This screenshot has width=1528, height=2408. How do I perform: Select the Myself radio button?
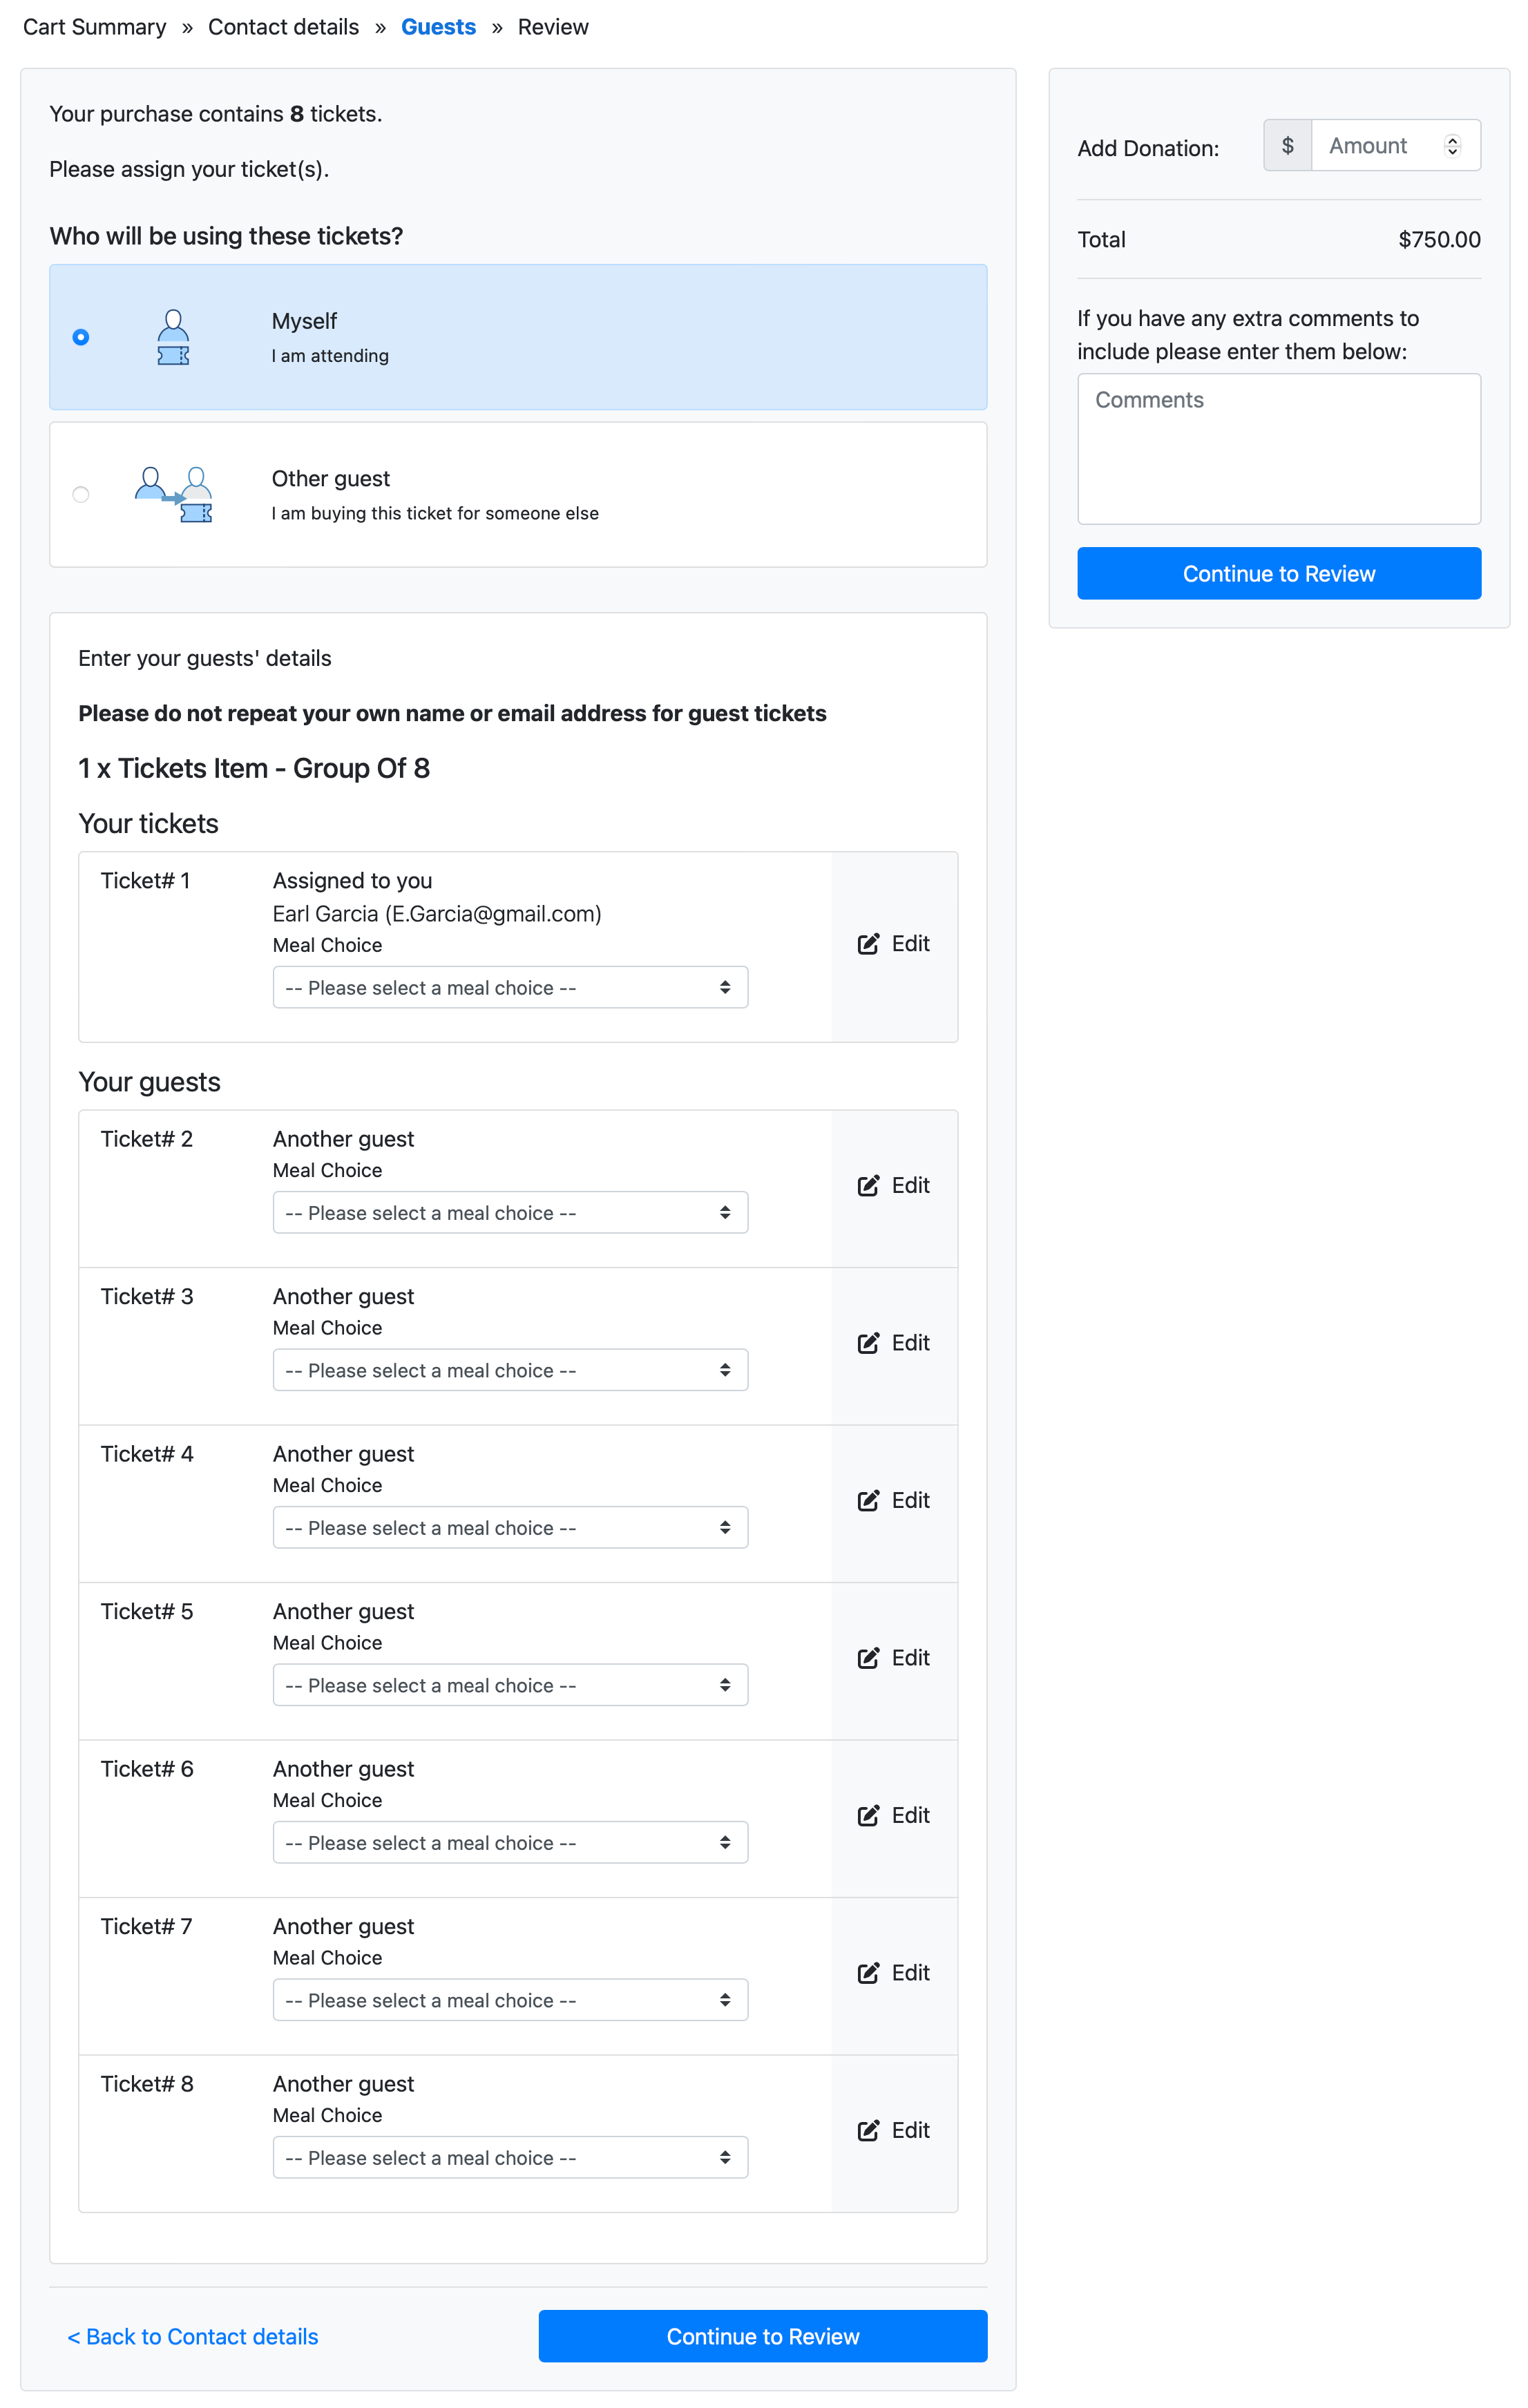tap(81, 337)
